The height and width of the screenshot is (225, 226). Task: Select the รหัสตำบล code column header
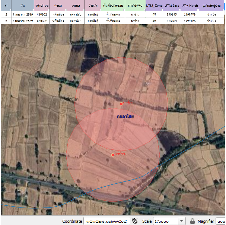click(x=42, y=6)
